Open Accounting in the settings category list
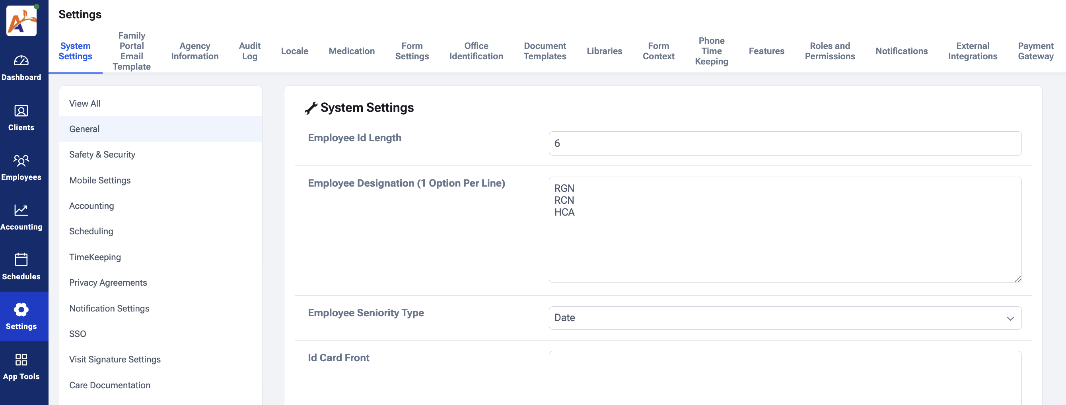Viewport: 1066px width, 405px height. [x=161, y=206]
